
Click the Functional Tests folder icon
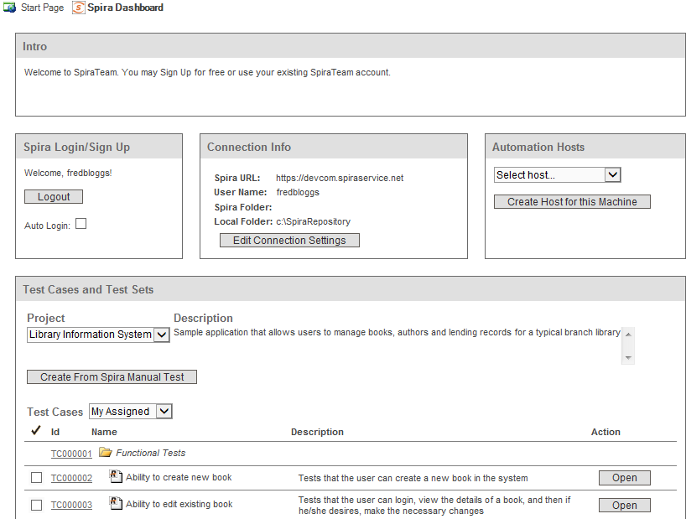tap(105, 453)
